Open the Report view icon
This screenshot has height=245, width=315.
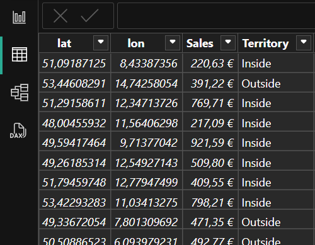tap(20, 17)
